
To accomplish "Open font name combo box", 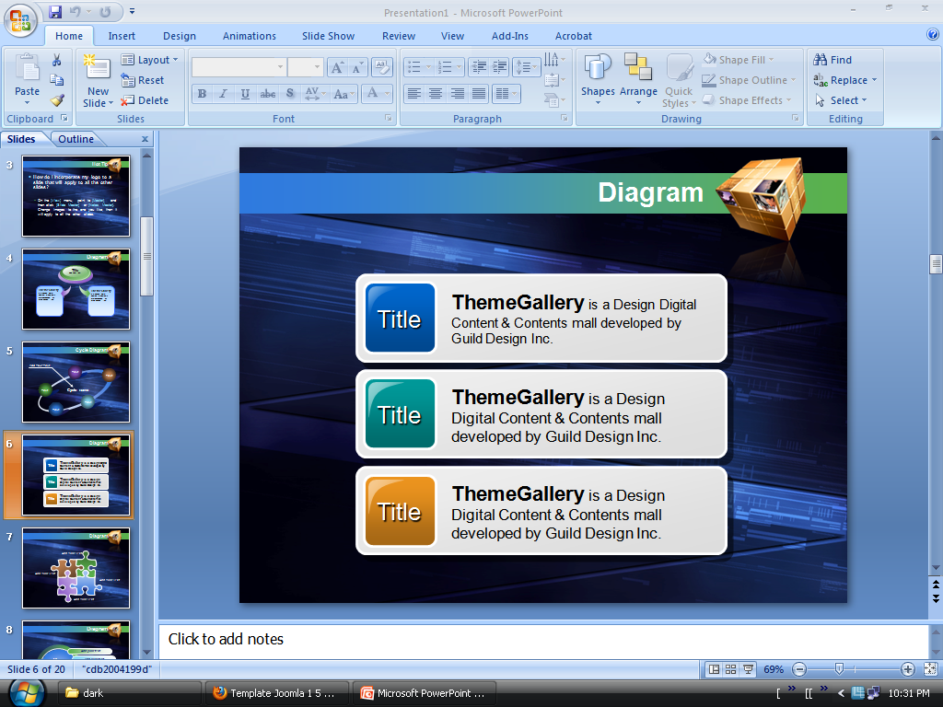I will coord(239,67).
